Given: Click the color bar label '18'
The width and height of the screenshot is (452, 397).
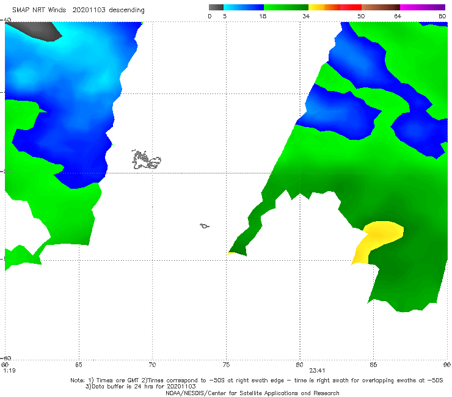Looking at the screenshot, I should tap(263, 16).
